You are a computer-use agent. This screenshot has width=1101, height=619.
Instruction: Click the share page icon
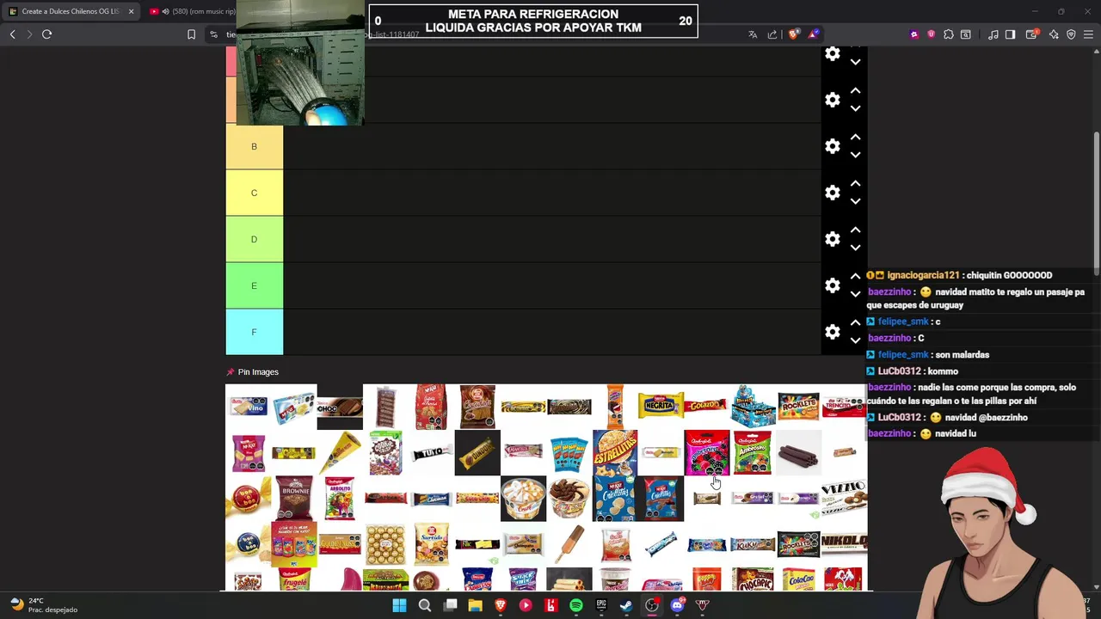click(772, 34)
